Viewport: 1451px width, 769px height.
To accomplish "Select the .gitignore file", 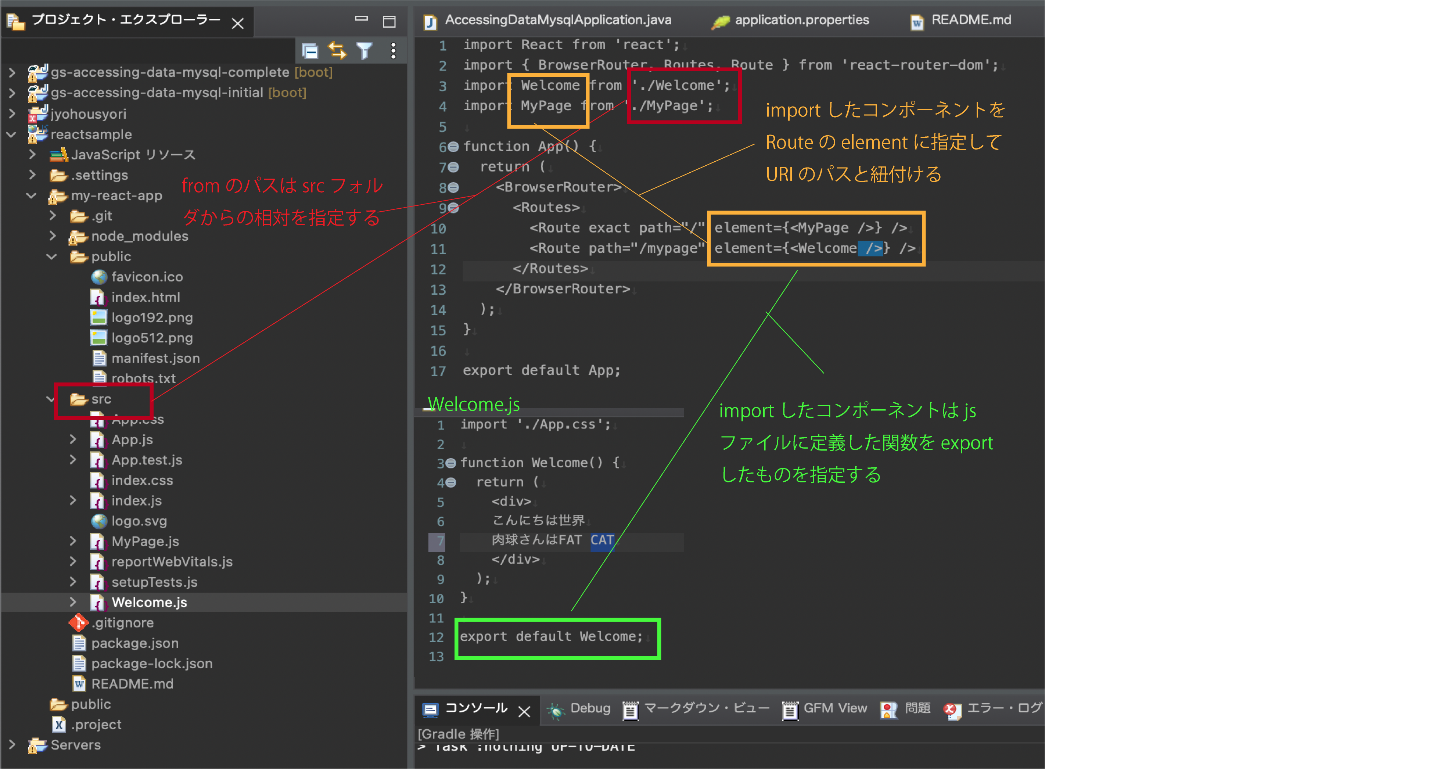I will pyautogui.click(x=122, y=622).
